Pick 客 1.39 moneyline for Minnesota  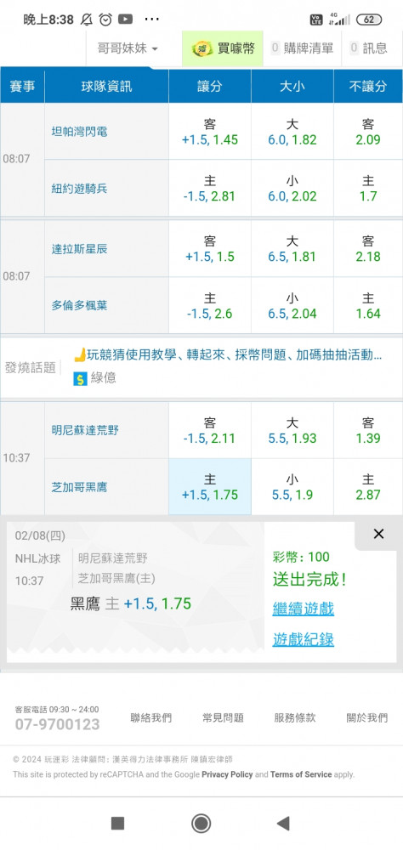click(368, 430)
